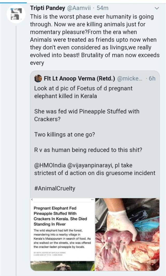The image size is (166, 276).
Task: Open the @HMOIndia mention
Action: coord(52,165)
